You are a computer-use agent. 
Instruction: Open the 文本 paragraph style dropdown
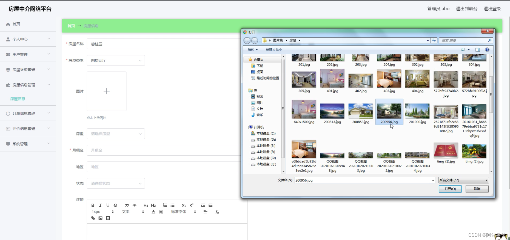click(x=133, y=212)
